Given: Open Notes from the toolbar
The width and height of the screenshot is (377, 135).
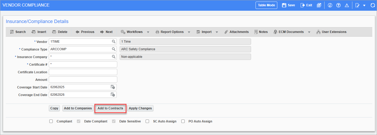Looking at the screenshot, I should pyautogui.click(x=261, y=32).
